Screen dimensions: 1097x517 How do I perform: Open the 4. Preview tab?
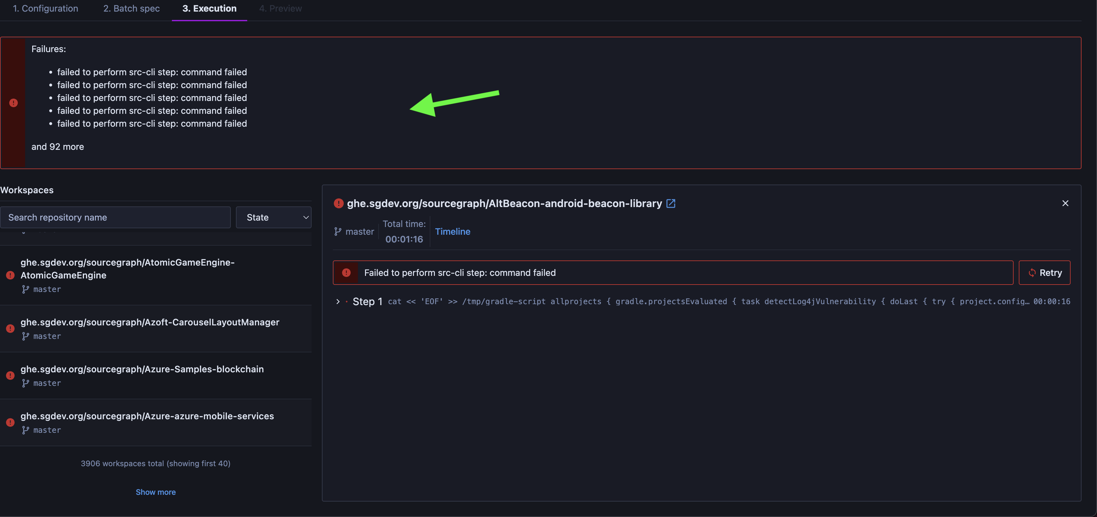point(281,8)
